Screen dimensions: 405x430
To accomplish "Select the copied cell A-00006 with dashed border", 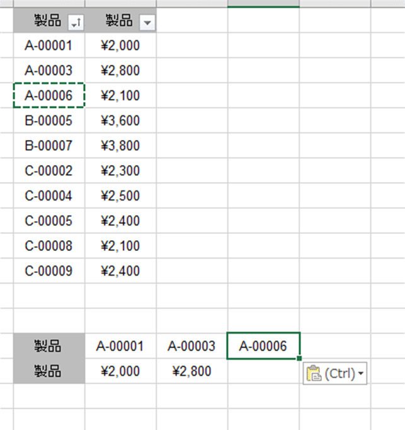I will pyautogui.click(x=49, y=95).
